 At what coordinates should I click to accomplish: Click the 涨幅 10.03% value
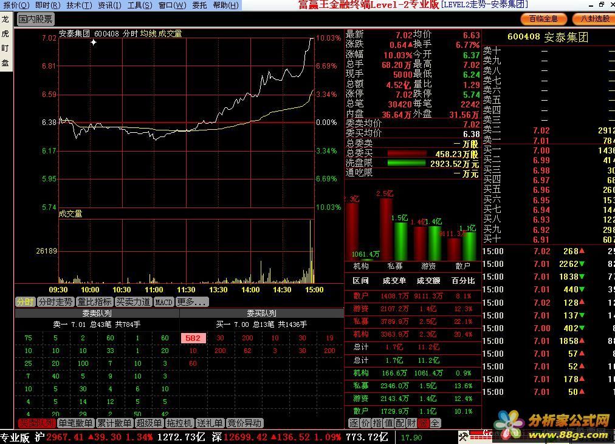(397, 55)
